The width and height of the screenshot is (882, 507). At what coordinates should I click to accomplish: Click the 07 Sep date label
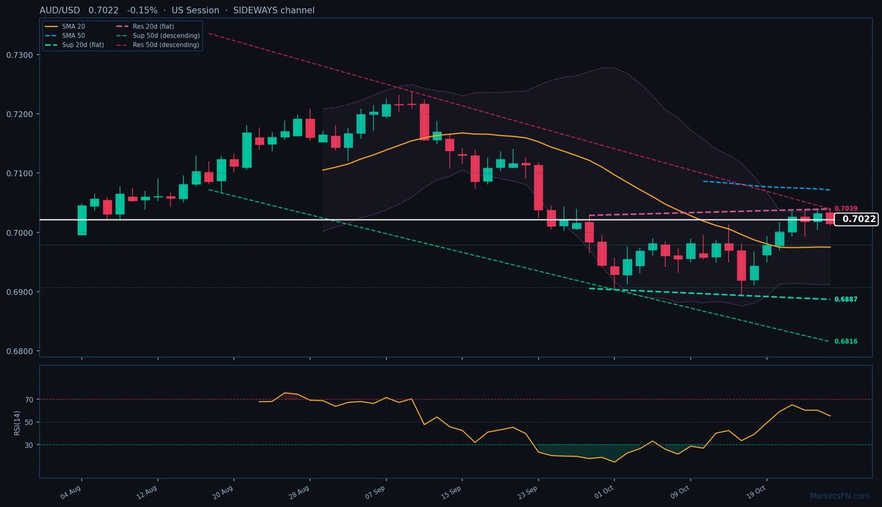pos(376,492)
